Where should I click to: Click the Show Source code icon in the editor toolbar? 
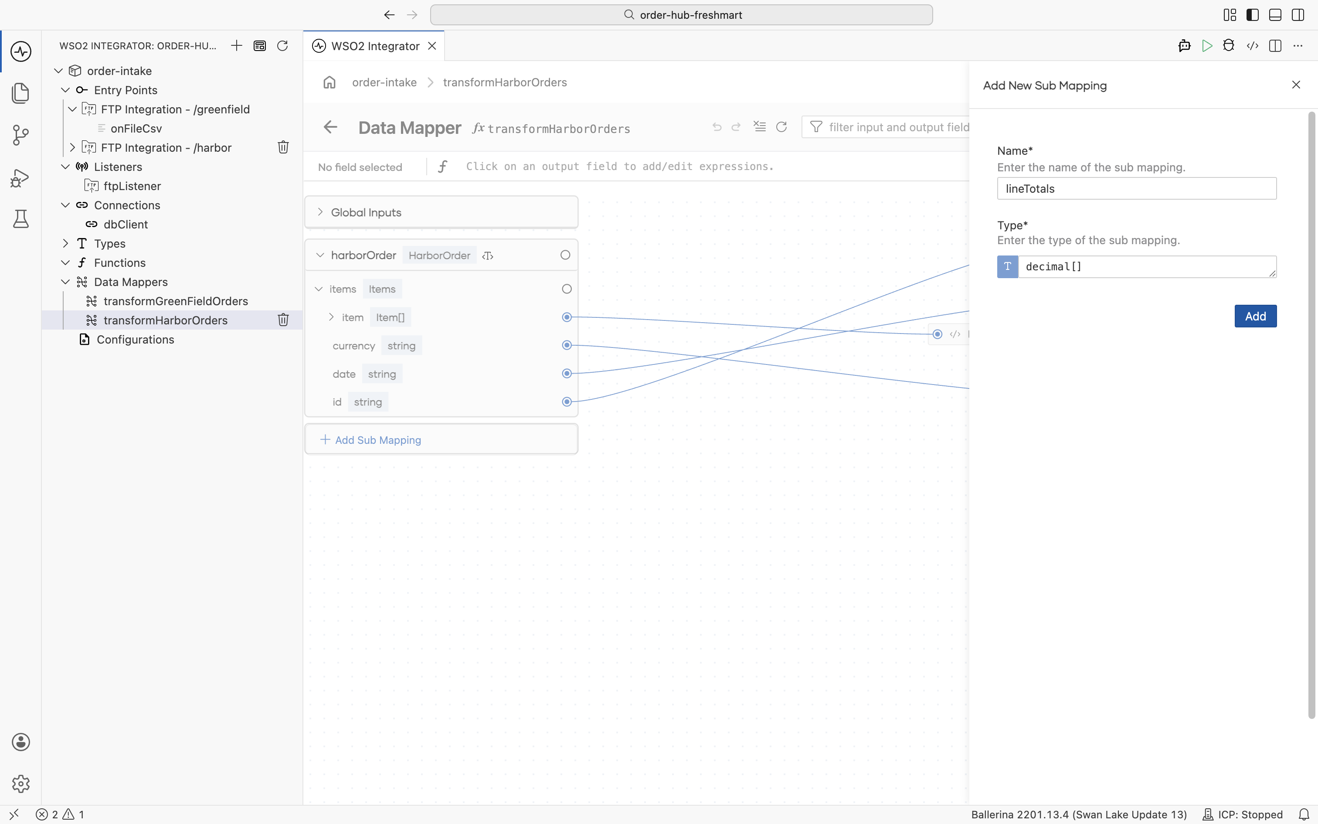tap(1252, 46)
